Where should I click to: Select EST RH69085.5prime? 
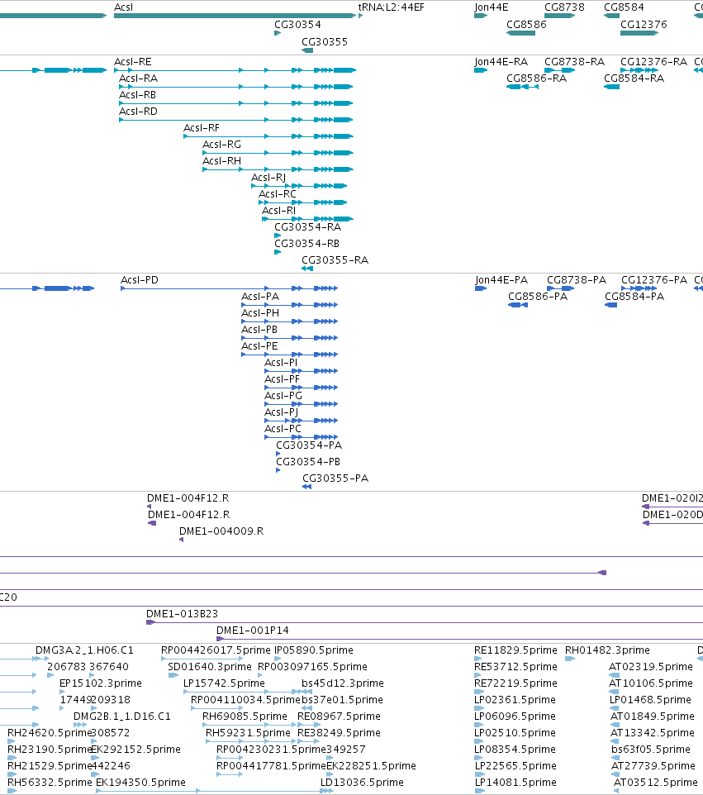click(x=245, y=716)
